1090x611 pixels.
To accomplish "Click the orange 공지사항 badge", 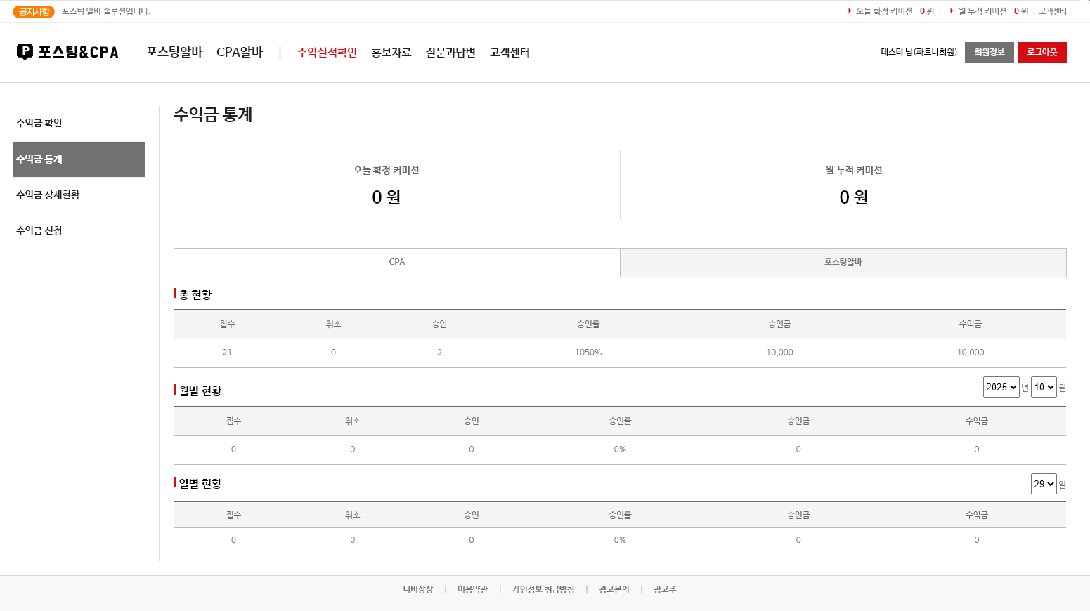I will pyautogui.click(x=34, y=12).
